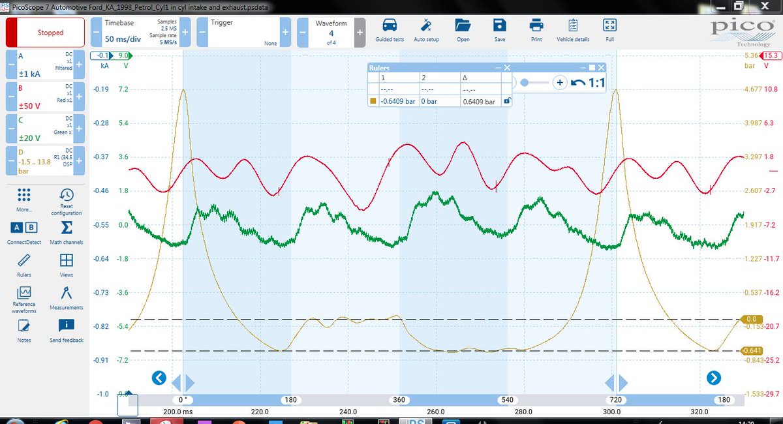The image size is (783, 424).
Task: Open Reference waveforms tool
Action: [x=24, y=292]
